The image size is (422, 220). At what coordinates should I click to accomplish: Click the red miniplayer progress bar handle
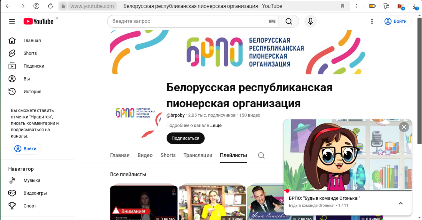287,191
